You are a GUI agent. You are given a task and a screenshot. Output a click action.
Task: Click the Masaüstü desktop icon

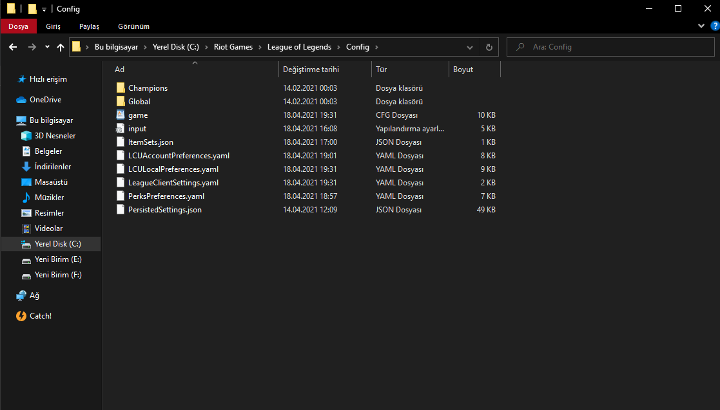tap(26, 182)
